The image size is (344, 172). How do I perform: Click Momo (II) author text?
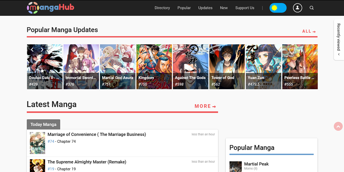pyautogui.click(x=251, y=169)
